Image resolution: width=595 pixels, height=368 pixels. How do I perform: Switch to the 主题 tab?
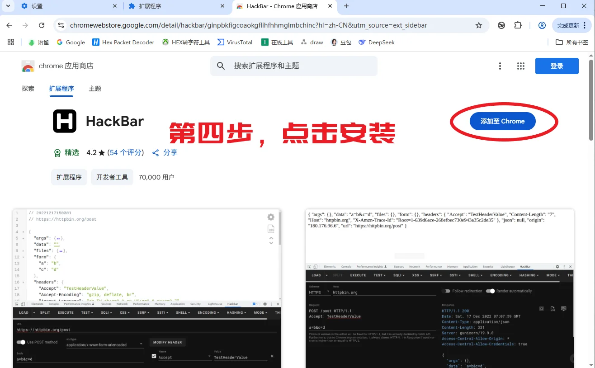point(94,89)
